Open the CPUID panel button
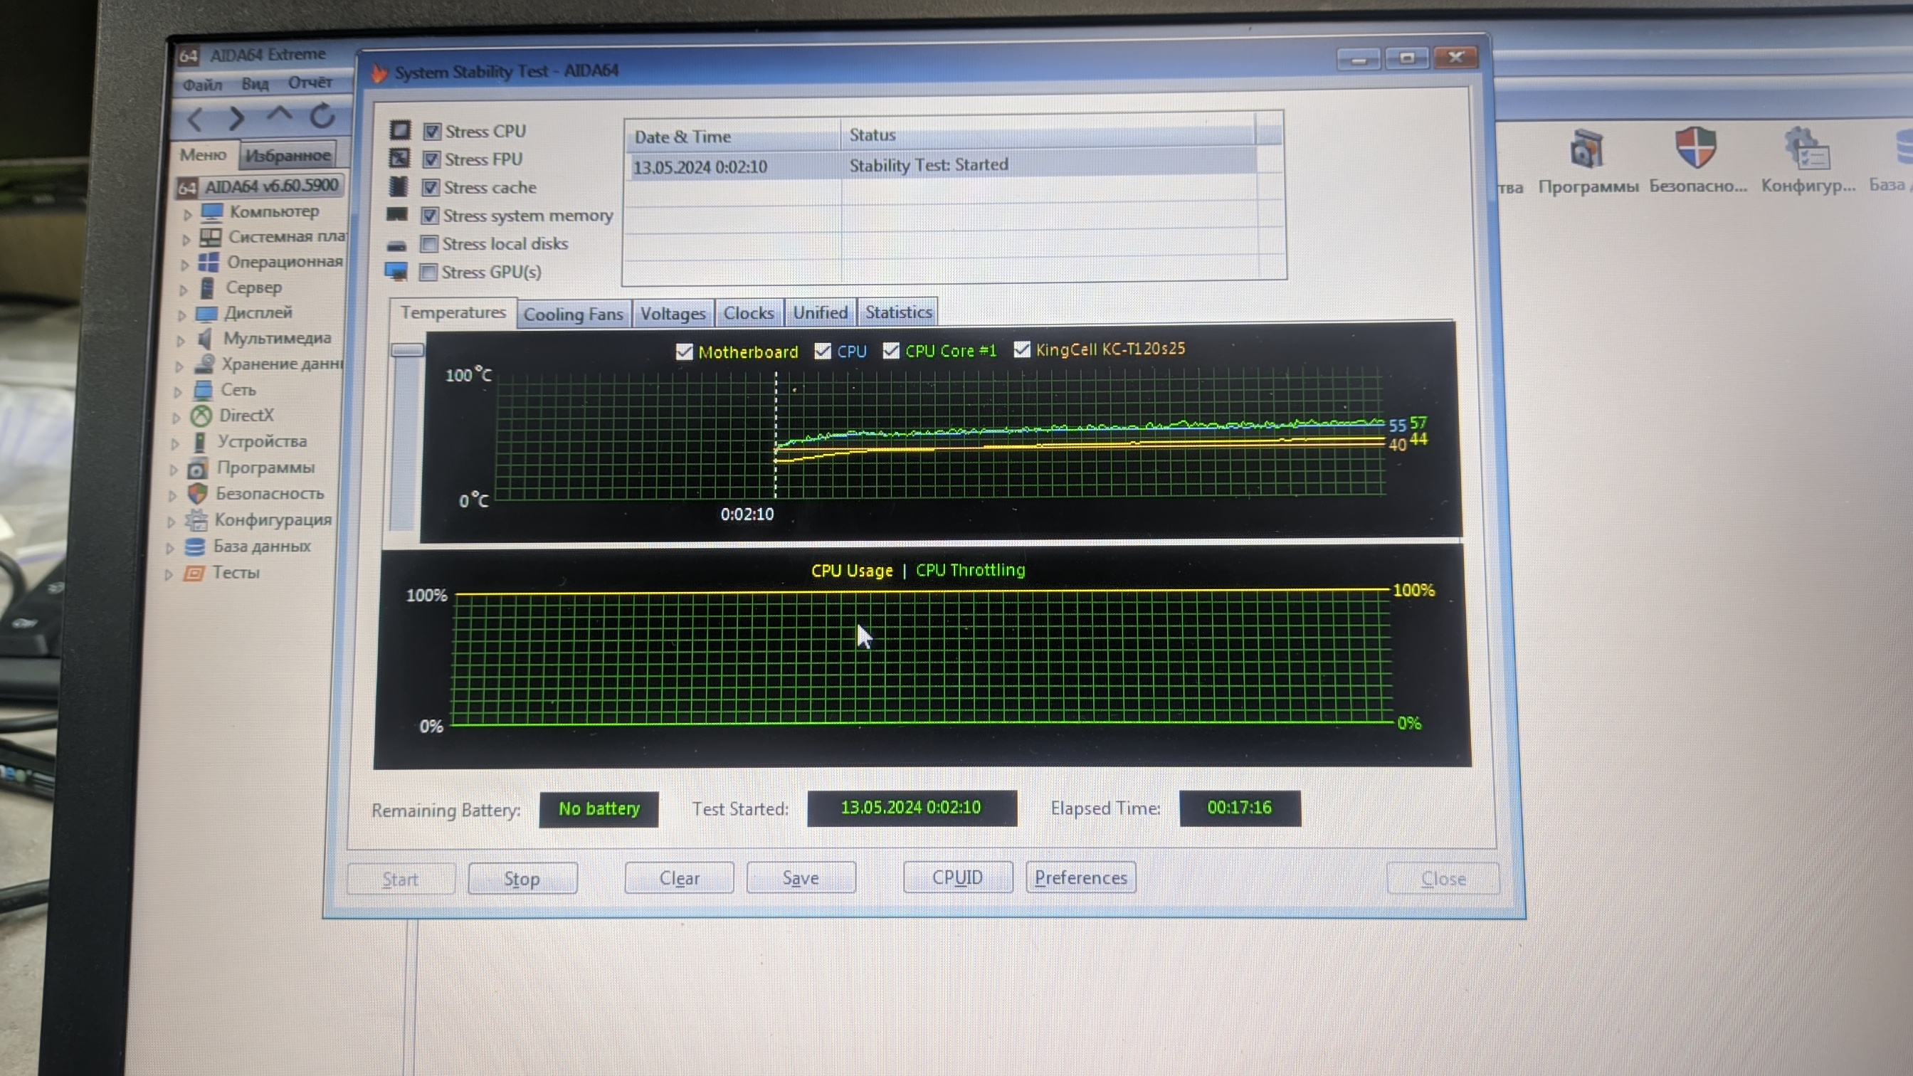The image size is (1913, 1076). 957,877
